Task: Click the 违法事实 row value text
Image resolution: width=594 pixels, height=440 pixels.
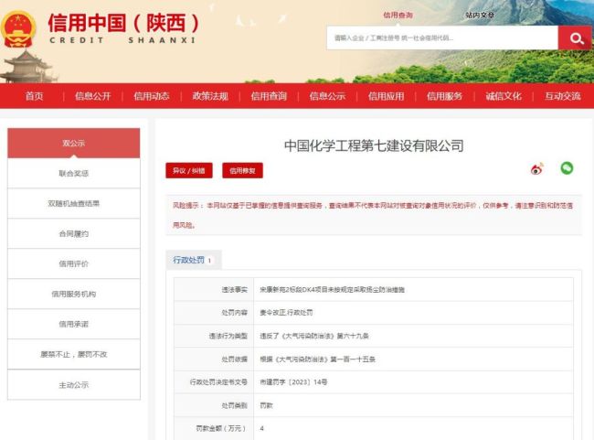Action: click(333, 290)
